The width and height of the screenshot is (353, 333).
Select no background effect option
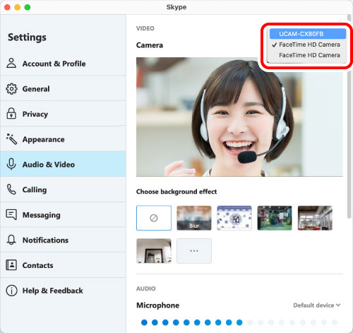coord(154,218)
